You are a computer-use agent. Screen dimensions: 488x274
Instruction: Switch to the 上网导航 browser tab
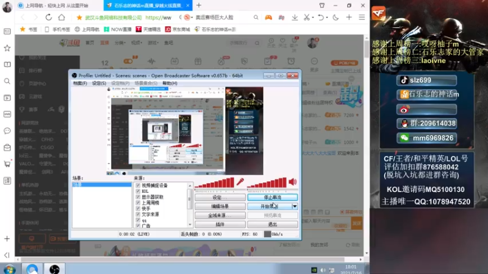[57, 5]
